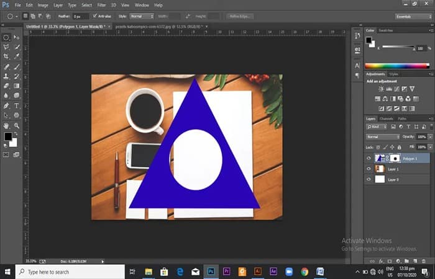Open the Kind filter dropdown

point(377,126)
